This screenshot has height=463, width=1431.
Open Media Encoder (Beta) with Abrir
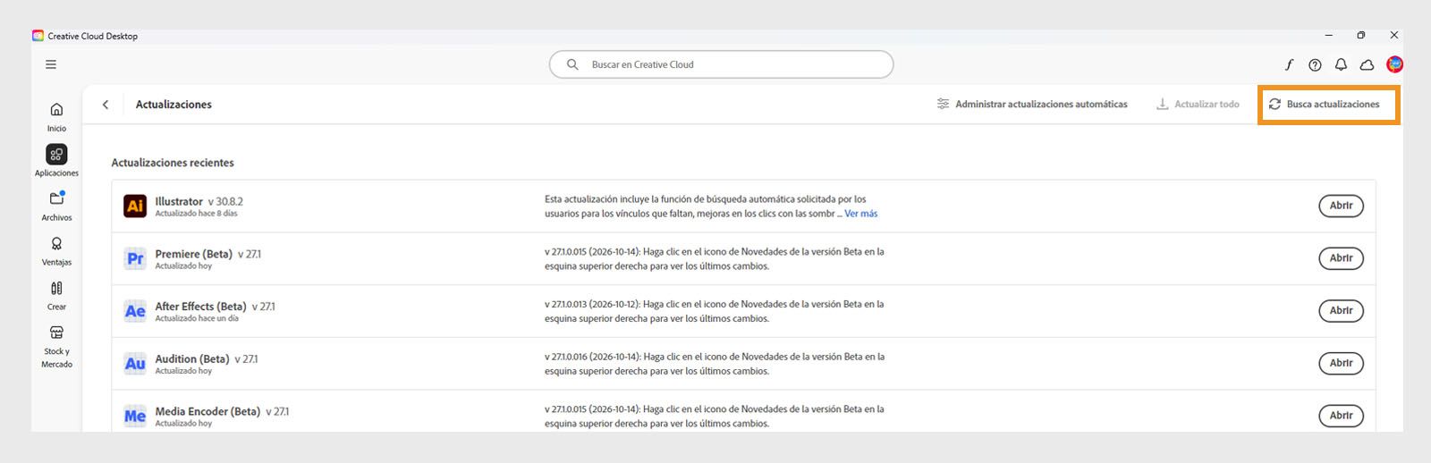[1341, 416]
